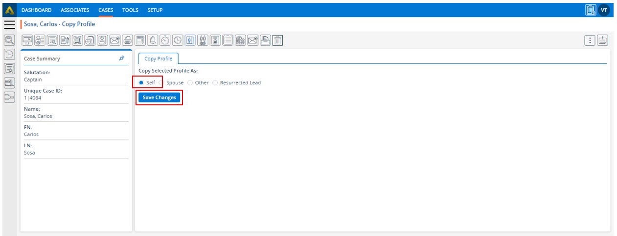Click the Save Changes button
The height and width of the screenshot is (236, 617).
(159, 98)
